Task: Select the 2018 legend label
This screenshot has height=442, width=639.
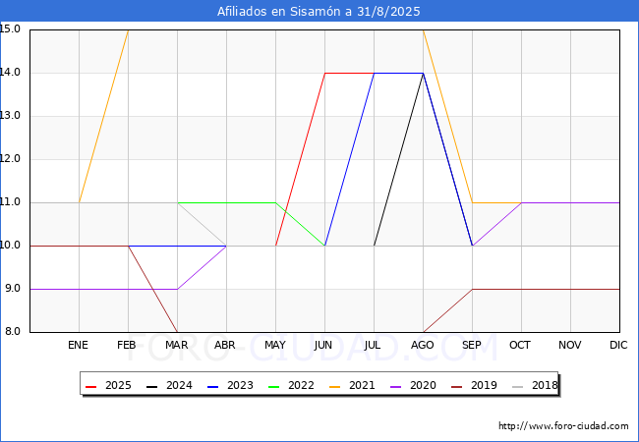Action: tap(545, 385)
